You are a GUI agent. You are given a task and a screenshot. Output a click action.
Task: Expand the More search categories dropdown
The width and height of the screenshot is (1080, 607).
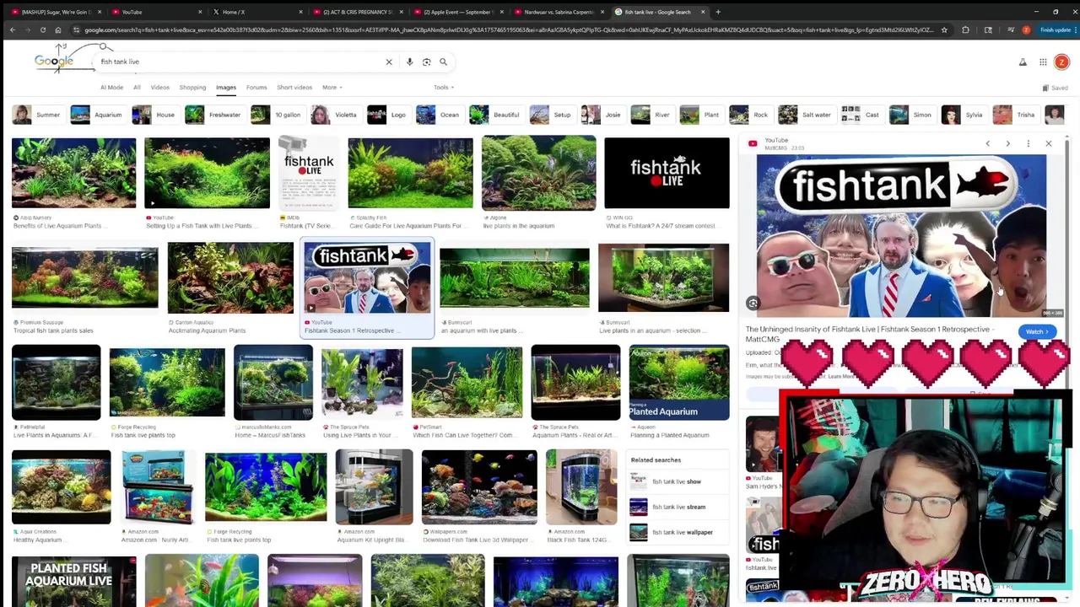[x=332, y=88]
